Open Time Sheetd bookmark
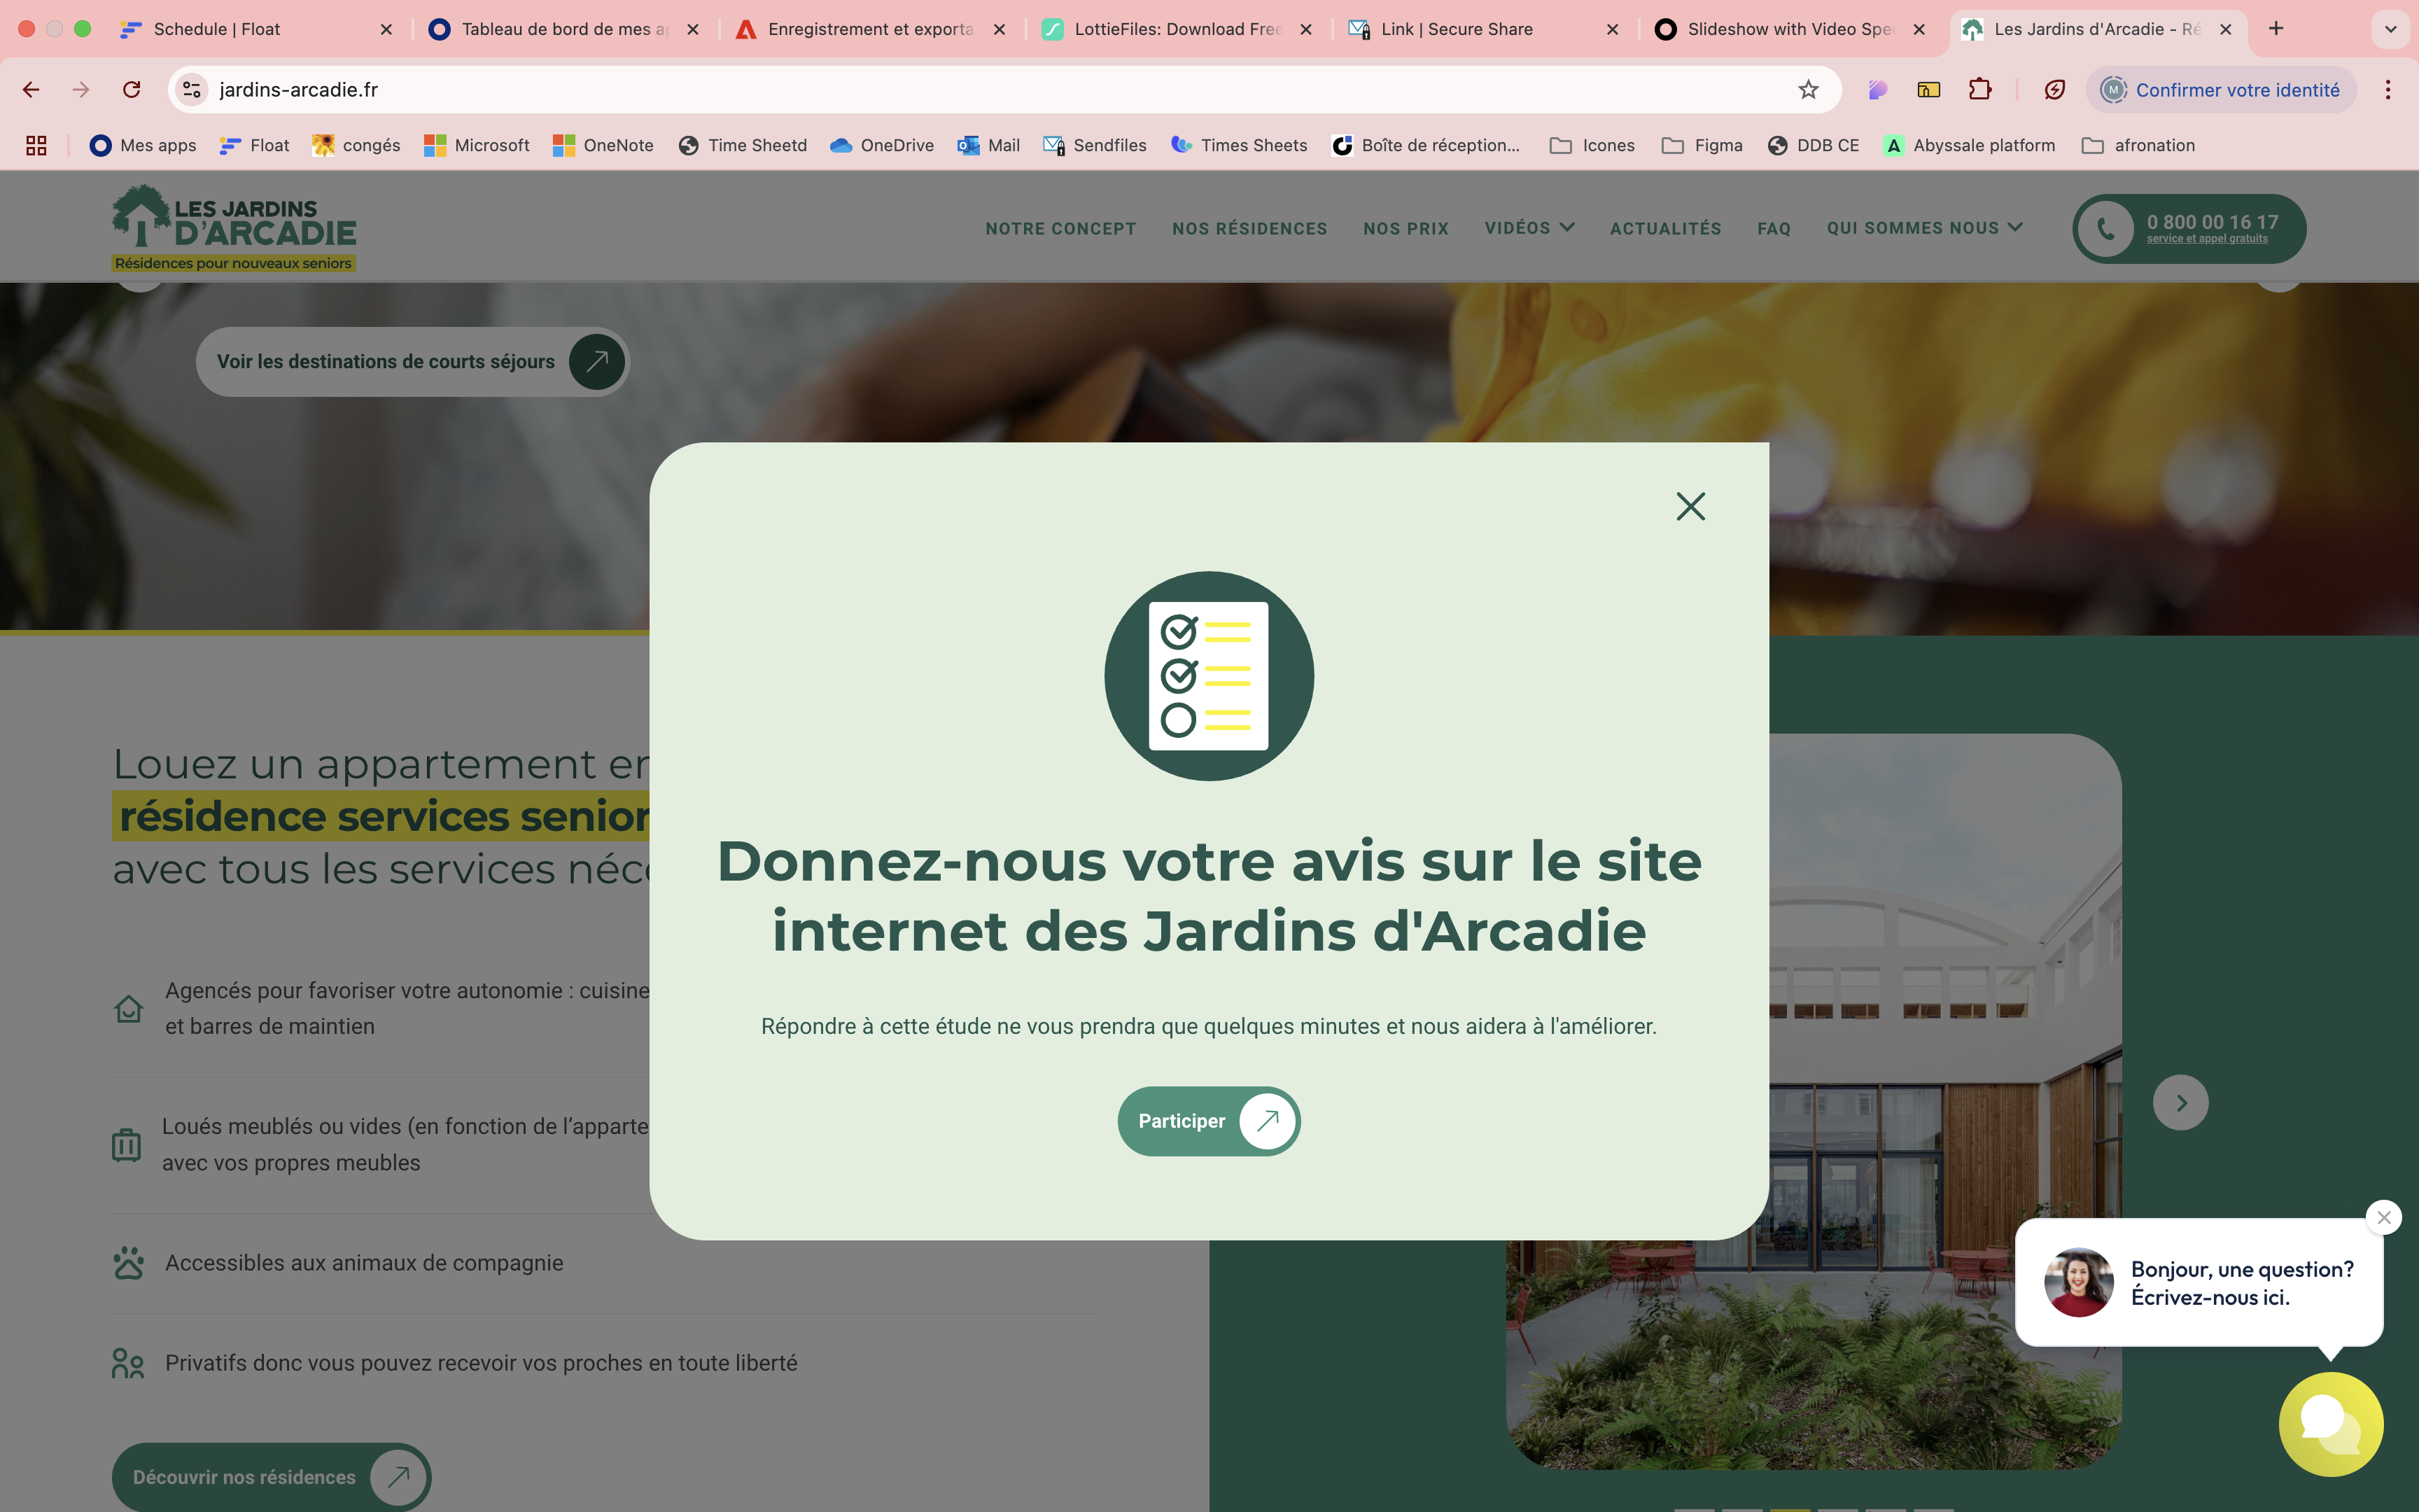 pyautogui.click(x=743, y=145)
